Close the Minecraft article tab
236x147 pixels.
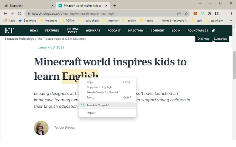click(106, 6)
